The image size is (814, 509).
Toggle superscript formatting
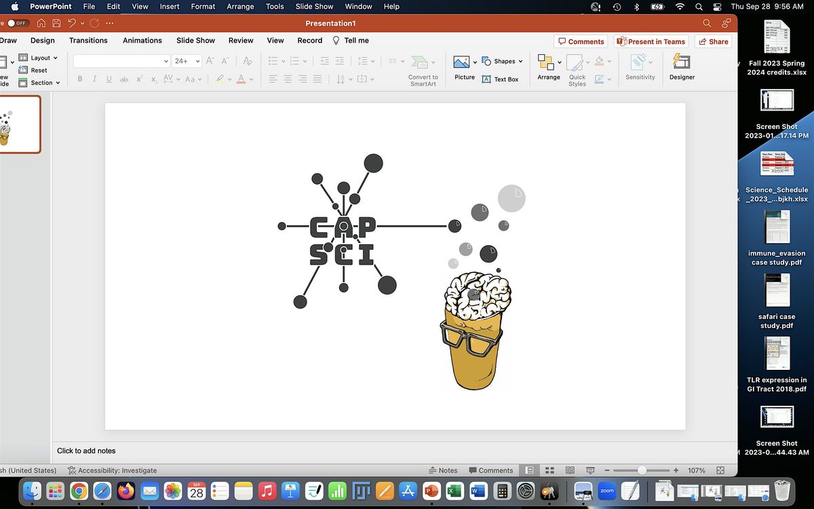point(139,79)
